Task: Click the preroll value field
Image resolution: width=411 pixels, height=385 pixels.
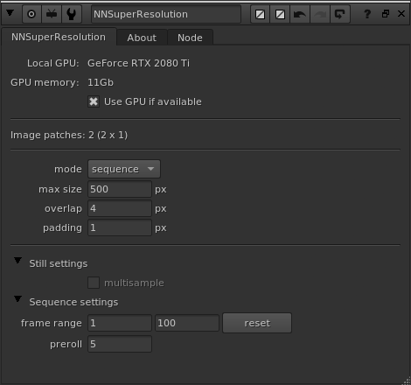Action: pos(120,344)
